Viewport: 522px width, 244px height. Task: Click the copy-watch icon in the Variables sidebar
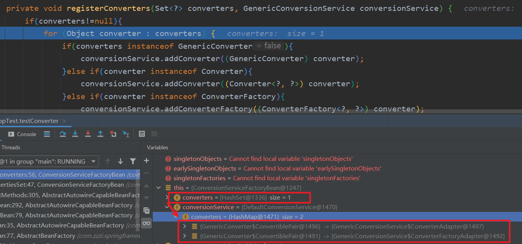(x=146, y=210)
